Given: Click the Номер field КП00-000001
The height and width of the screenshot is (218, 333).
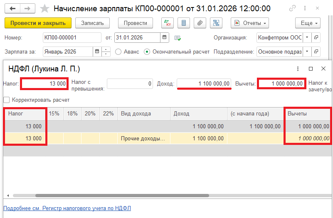Looking at the screenshot, I should tap(72, 37).
